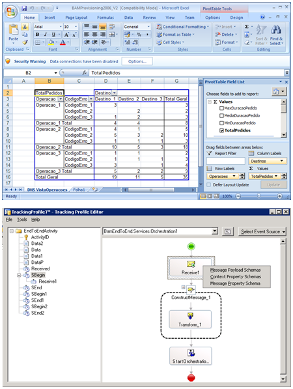Viewport: 293px width, 389px height.
Task: Open the Operacao row filter dropdown
Action: point(61,99)
